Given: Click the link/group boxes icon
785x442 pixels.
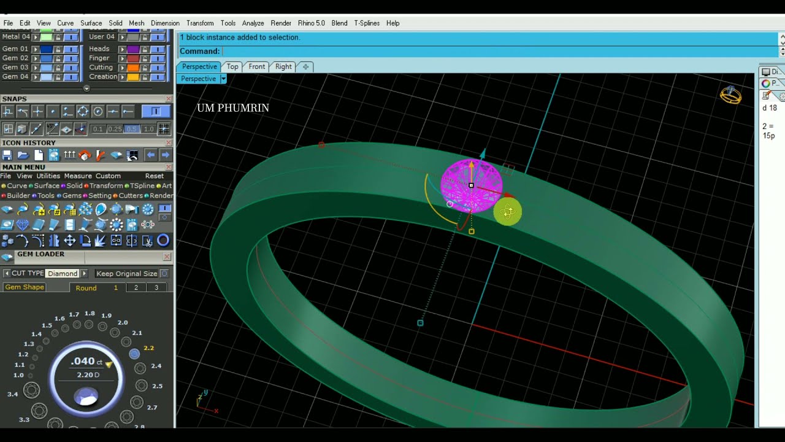Looking at the screenshot, I should click(117, 240).
